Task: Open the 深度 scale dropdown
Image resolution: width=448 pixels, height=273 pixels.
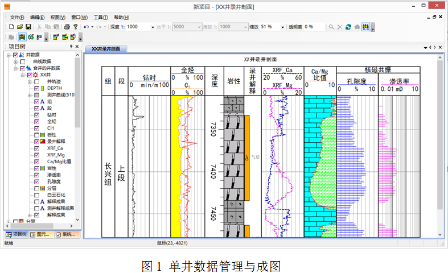Action: pyautogui.click(x=153, y=27)
